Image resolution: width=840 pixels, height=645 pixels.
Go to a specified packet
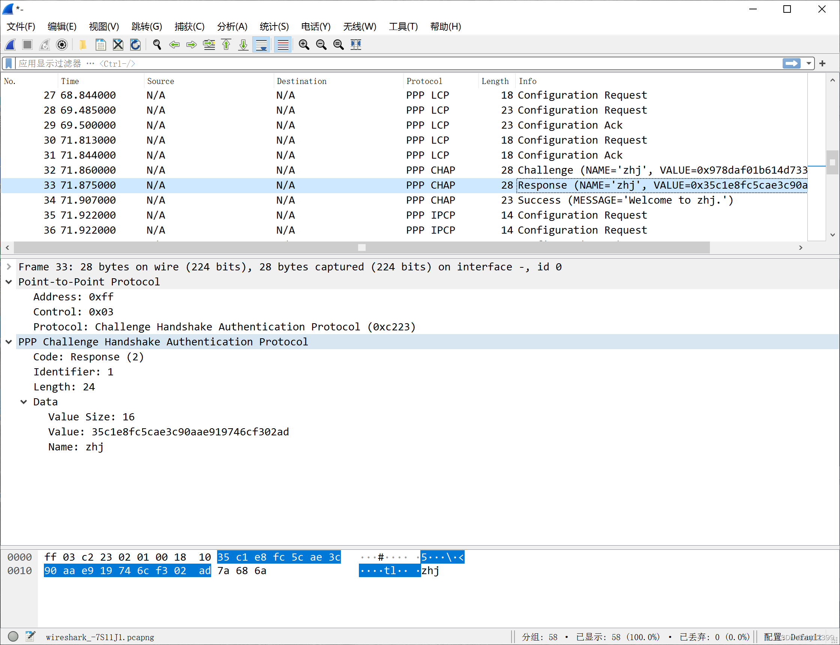pos(209,45)
